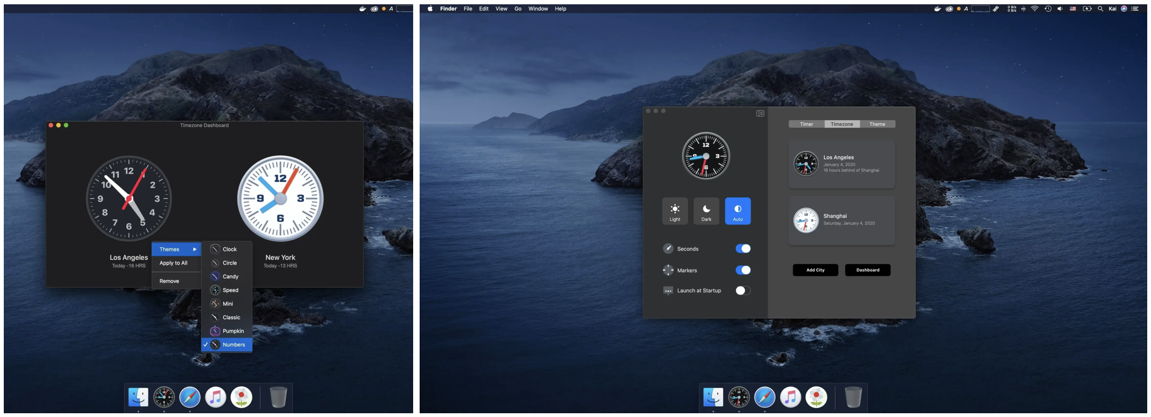The height and width of the screenshot is (417, 1151).
Task: Click 'Saturday, January 4, 2020' under Shanghai
Action: point(849,223)
